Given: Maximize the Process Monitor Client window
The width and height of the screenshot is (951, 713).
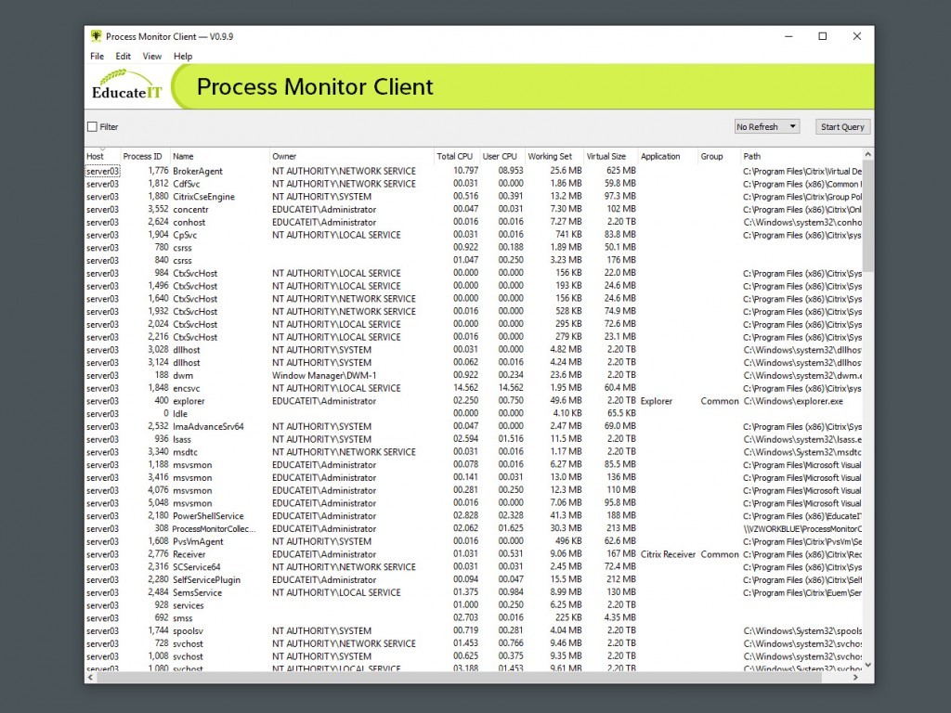Looking at the screenshot, I should point(822,36).
